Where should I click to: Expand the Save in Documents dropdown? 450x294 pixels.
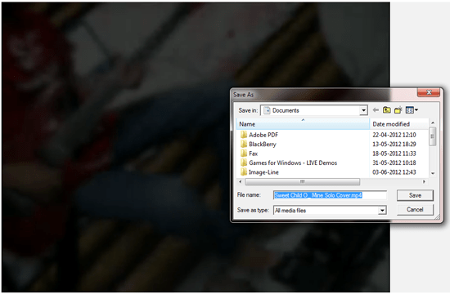(x=363, y=110)
